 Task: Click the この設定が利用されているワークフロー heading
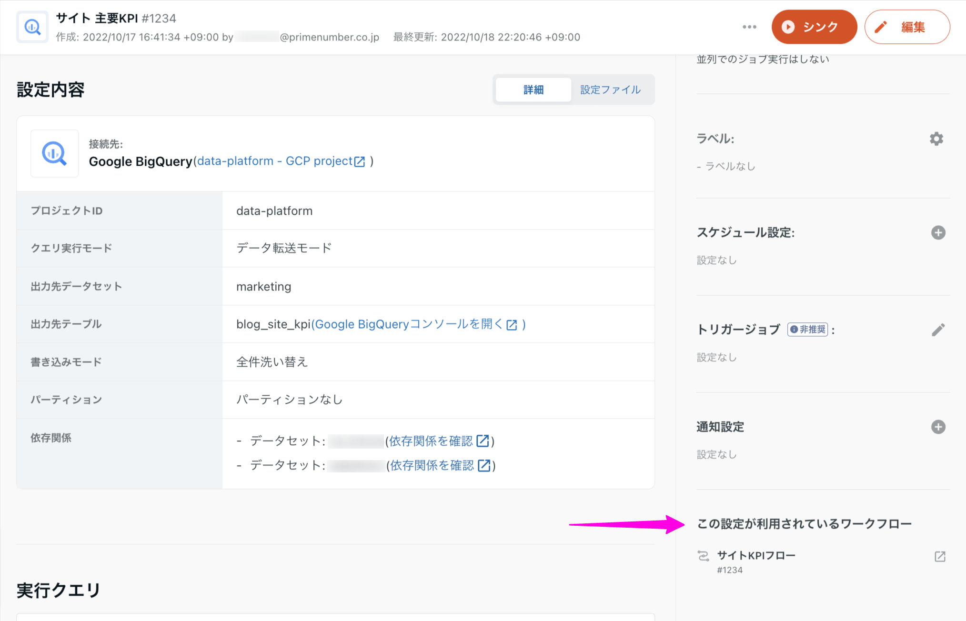click(804, 524)
